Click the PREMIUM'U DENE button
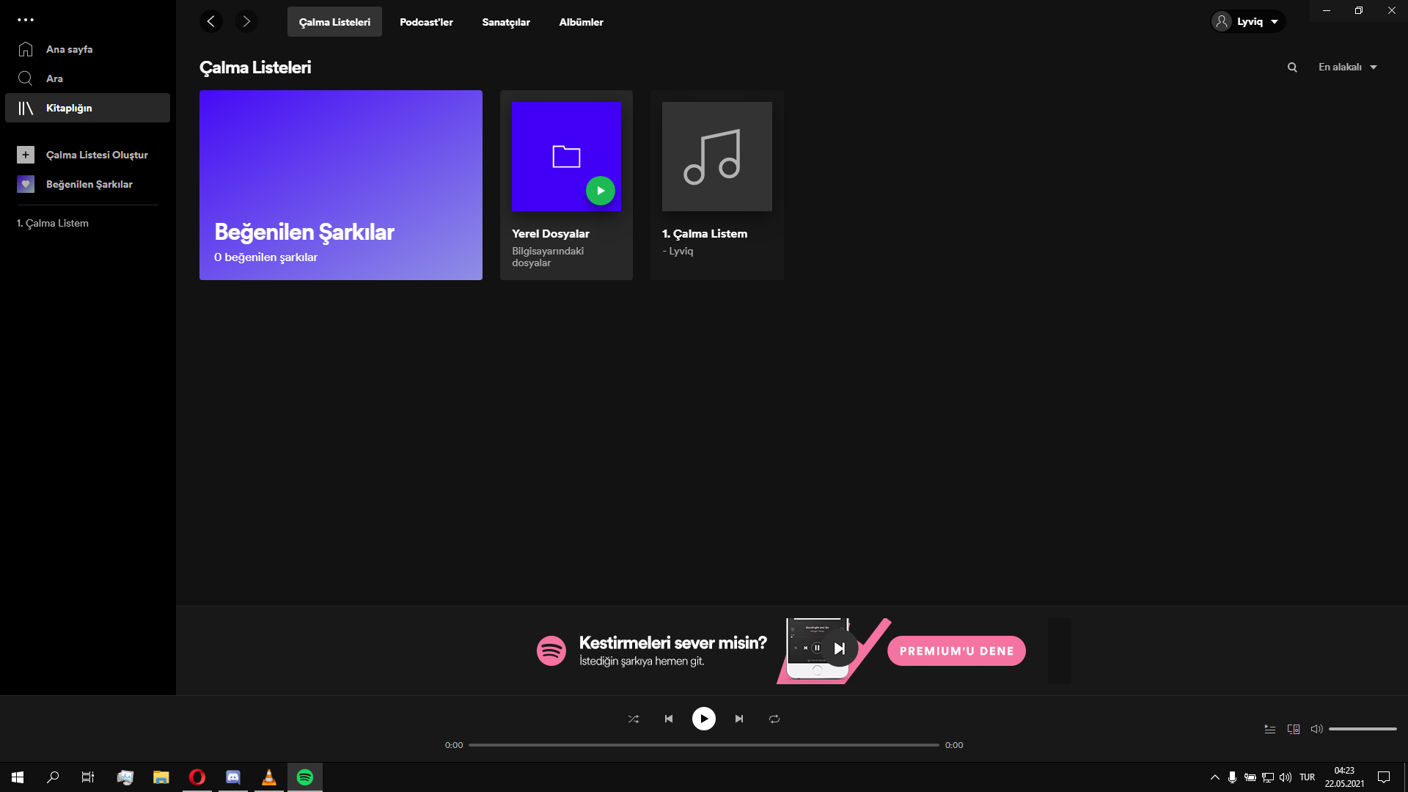This screenshot has height=792, width=1408. click(x=956, y=651)
